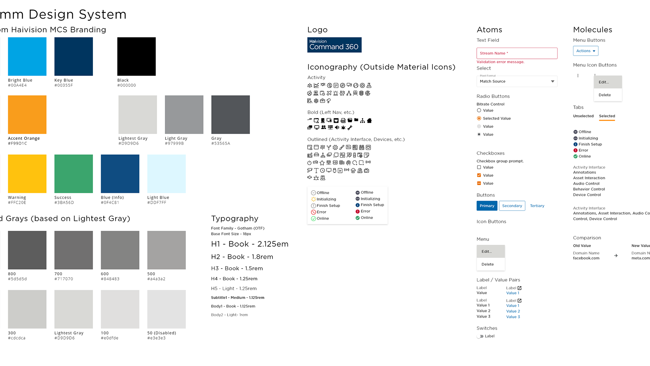Click the outlined gray Offline status icon

pos(314,193)
